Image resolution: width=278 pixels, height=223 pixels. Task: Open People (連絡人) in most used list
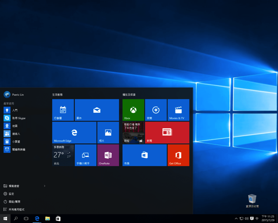point(25,134)
